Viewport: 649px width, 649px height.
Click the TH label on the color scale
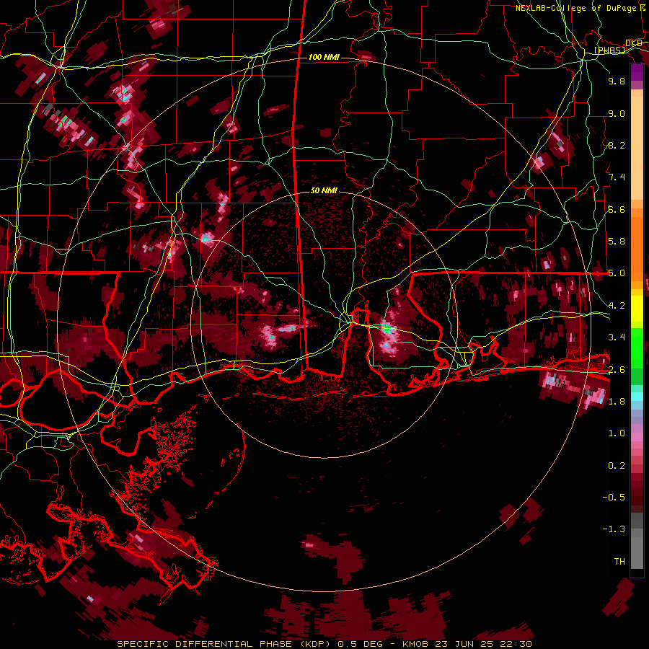(x=619, y=562)
